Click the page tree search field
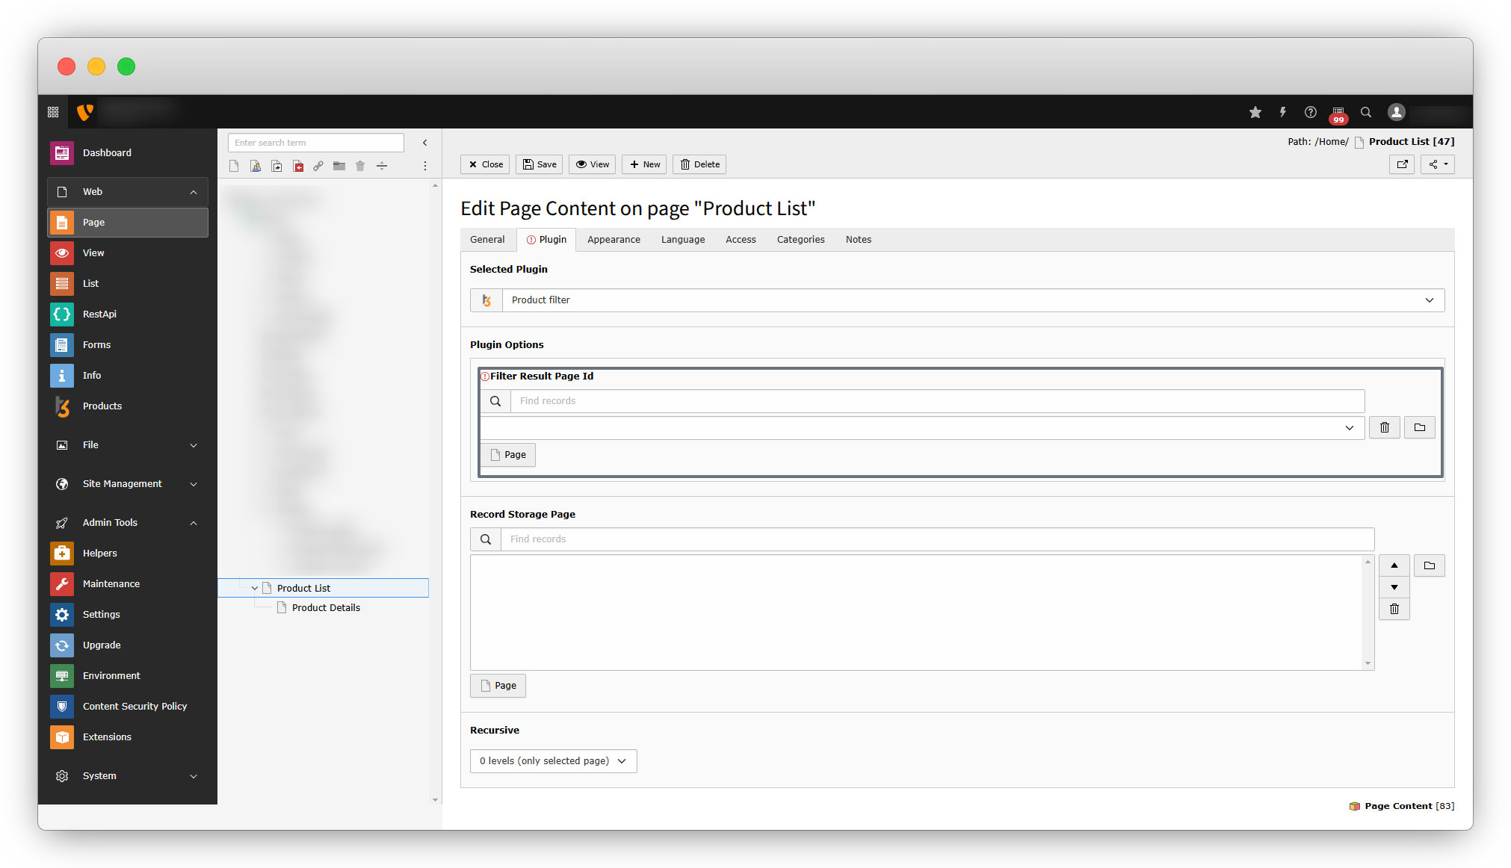The height and width of the screenshot is (868, 1511). 315,143
